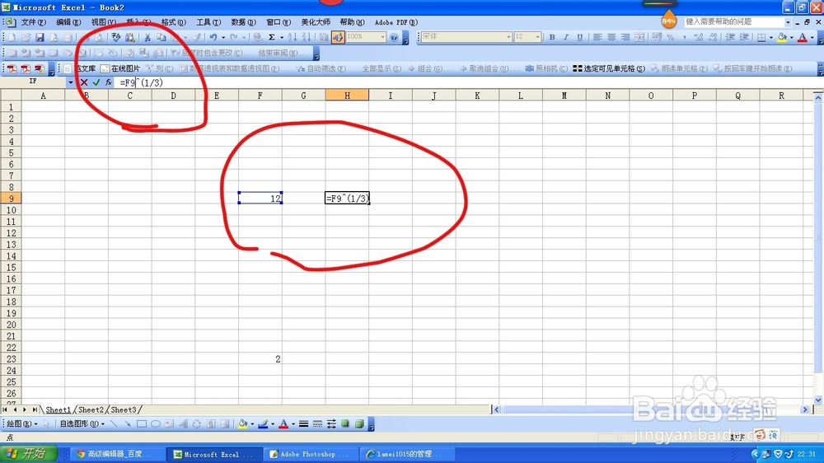This screenshot has height=463, width=824.
Task: Click the horizontal scrollbar right arrow
Action: pyautogui.click(x=804, y=409)
